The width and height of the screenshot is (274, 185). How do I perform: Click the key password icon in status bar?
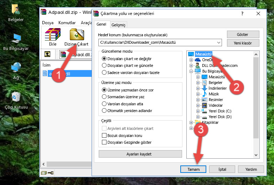click(51, 173)
